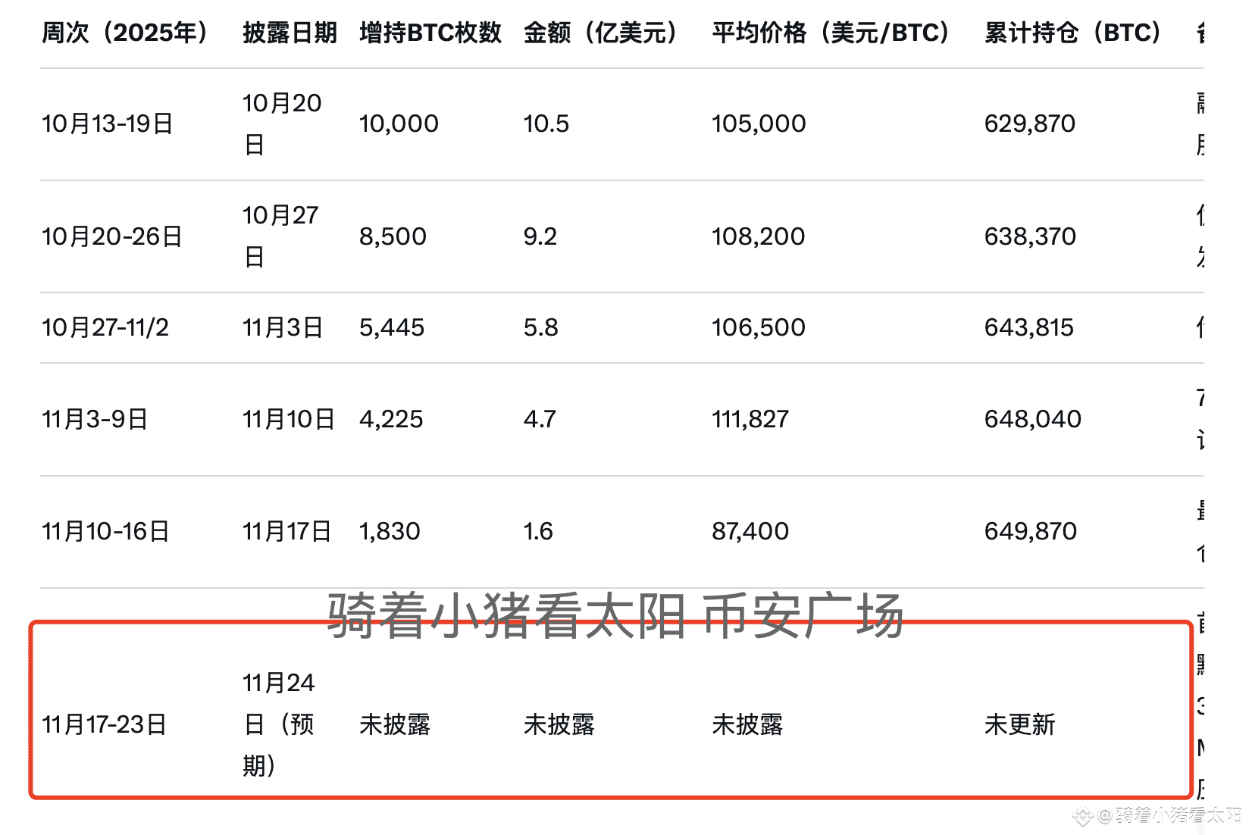Select the "10,000" BTC increase value
This screenshot has height=835, width=1249.
tap(398, 123)
